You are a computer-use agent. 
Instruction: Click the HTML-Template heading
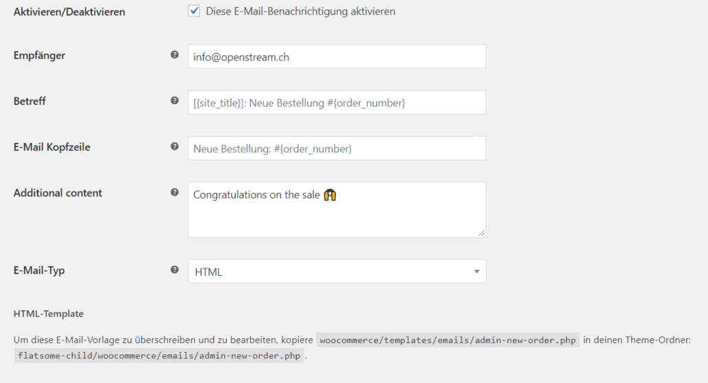48,314
